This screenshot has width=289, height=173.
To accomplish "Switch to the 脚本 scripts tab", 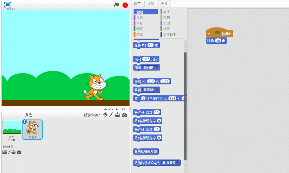I will (x=137, y=3).
